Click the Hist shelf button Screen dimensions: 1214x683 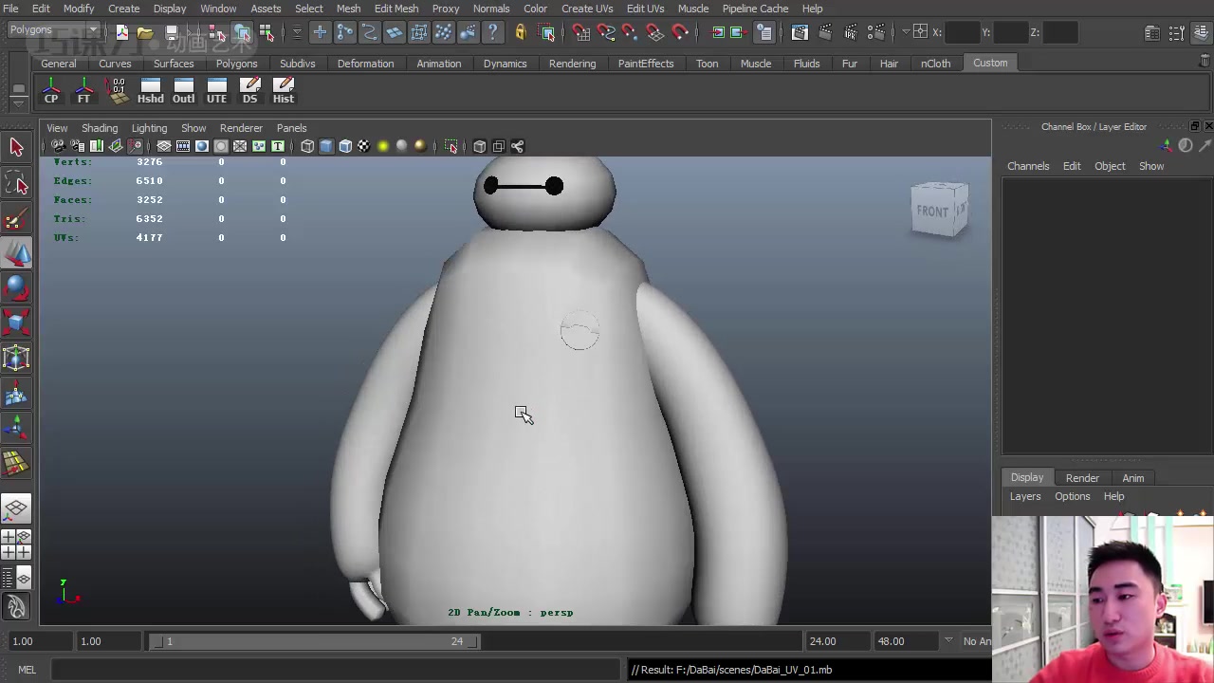(x=283, y=91)
